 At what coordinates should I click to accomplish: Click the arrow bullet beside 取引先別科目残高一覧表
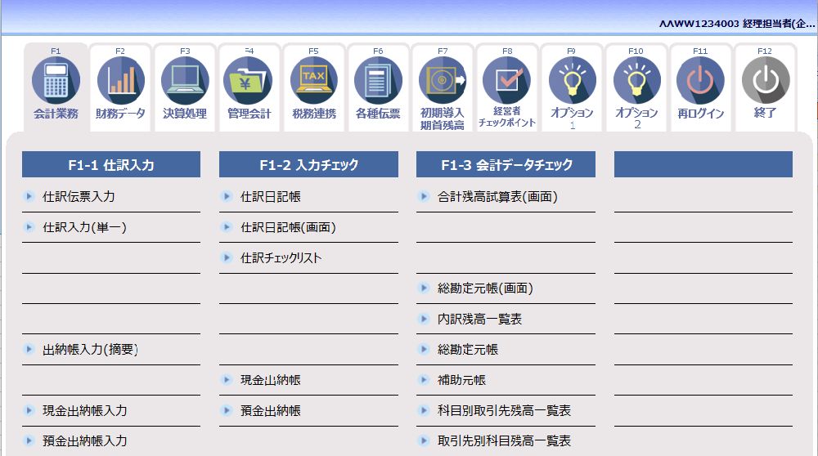click(x=424, y=441)
